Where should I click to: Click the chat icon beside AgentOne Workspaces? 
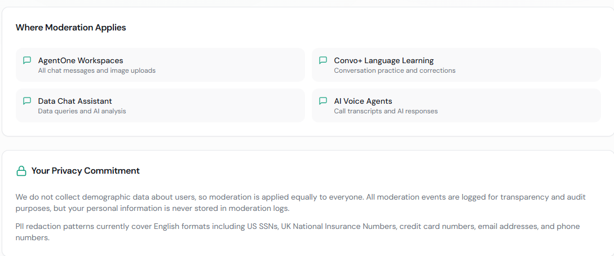(x=26, y=60)
